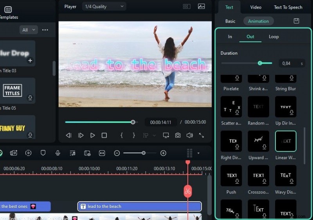Switch to the Loop animation tab

(x=273, y=37)
